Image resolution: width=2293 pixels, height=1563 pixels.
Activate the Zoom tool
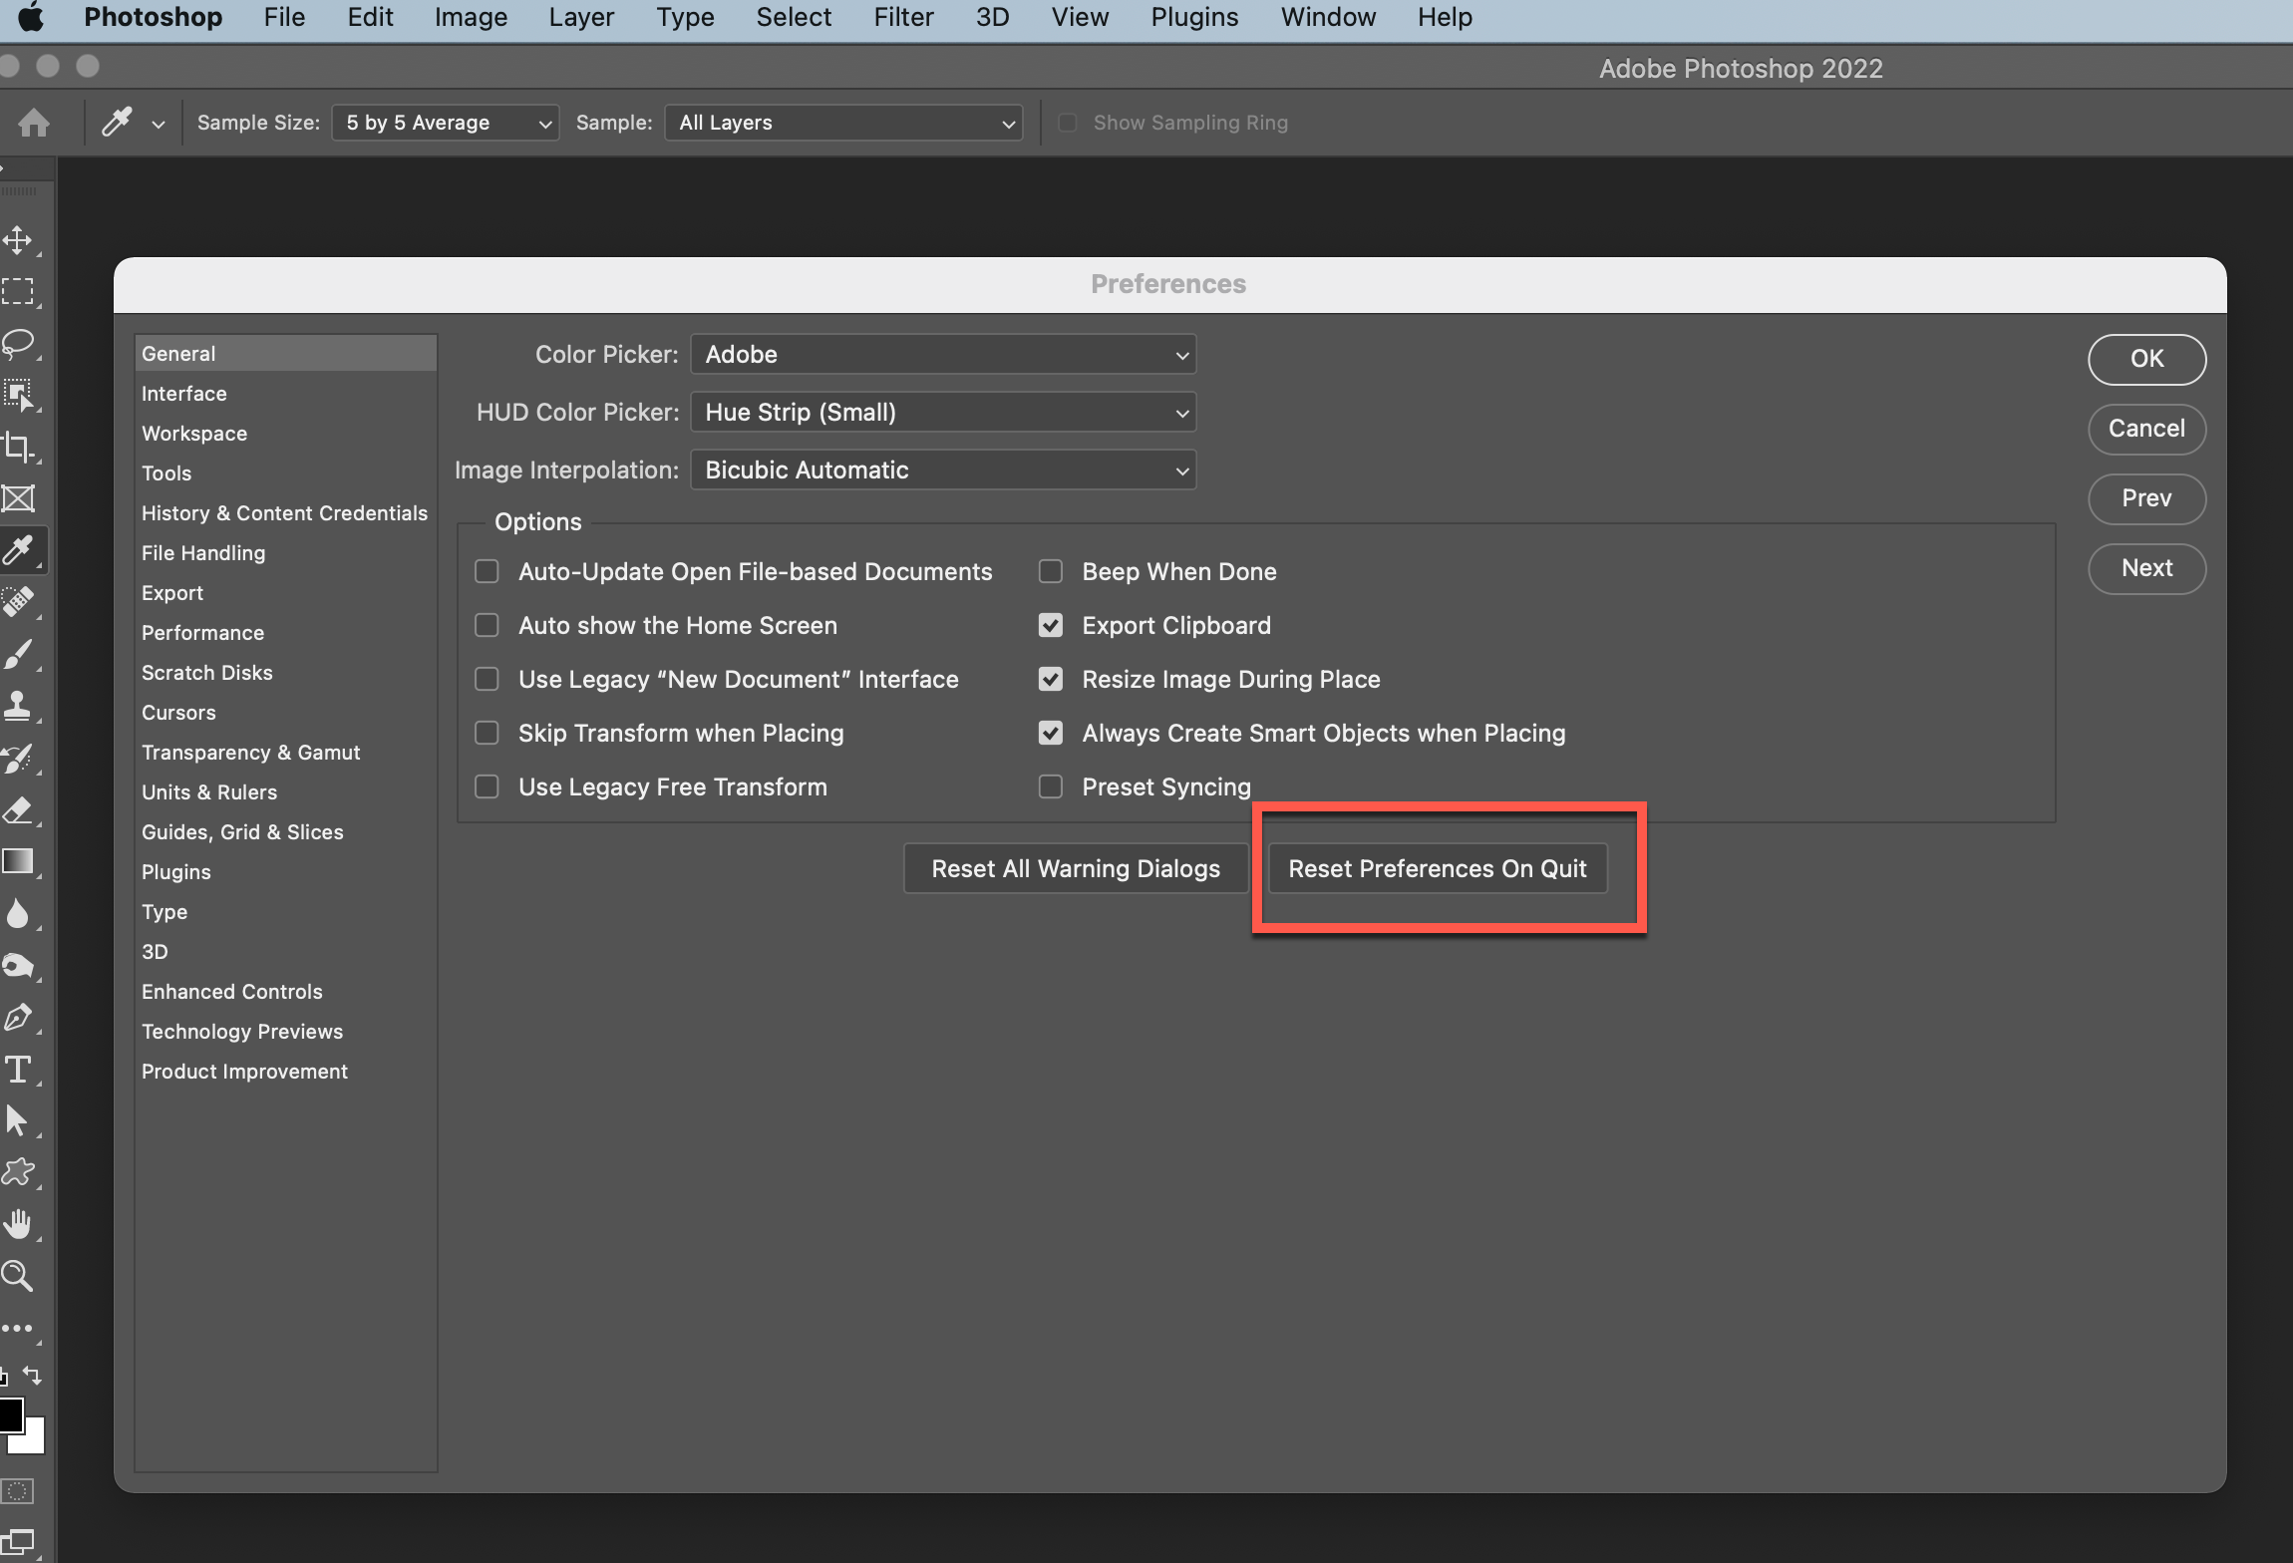[x=18, y=1276]
